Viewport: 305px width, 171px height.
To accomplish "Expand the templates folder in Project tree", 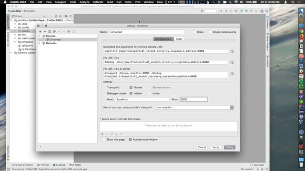I will (15, 42).
